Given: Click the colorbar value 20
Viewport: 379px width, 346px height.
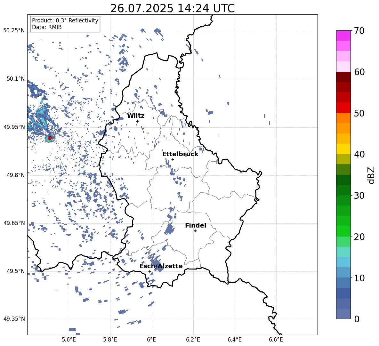Looking at the screenshot, I should tap(359, 237).
